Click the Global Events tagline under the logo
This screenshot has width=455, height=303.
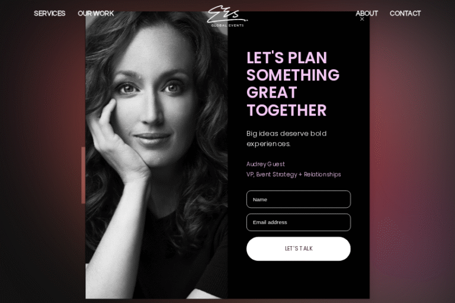pyautogui.click(x=227, y=25)
